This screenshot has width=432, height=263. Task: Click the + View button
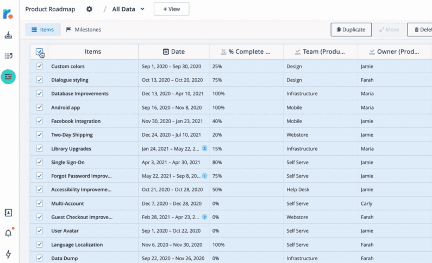pyautogui.click(x=171, y=9)
